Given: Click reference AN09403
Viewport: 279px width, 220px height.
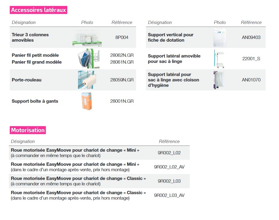Looking at the screenshot, I should pyautogui.click(x=251, y=37).
